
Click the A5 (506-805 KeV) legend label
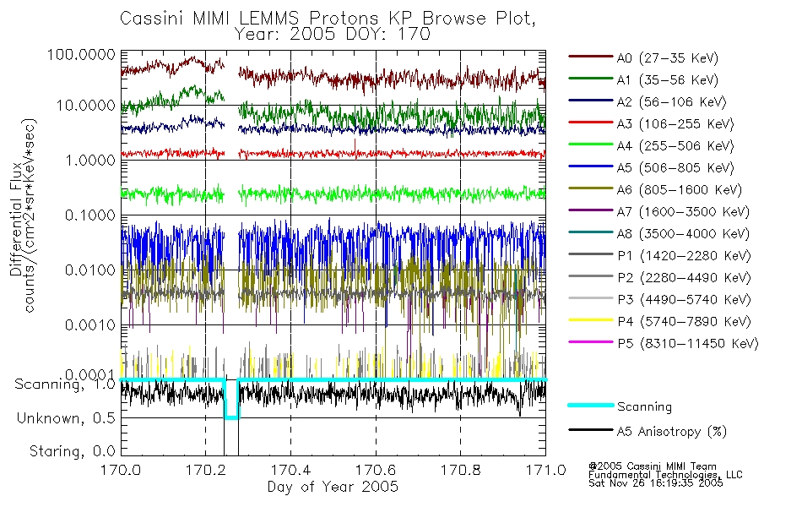[675, 168]
